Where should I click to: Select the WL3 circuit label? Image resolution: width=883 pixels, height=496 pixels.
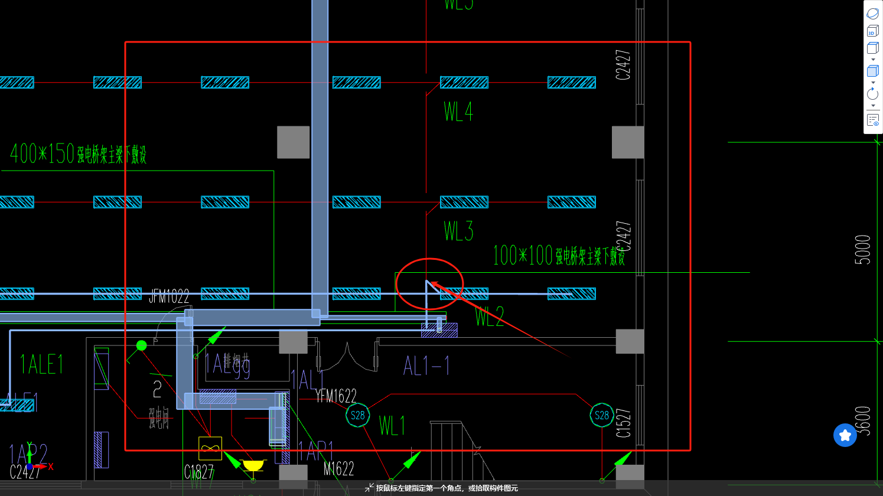pos(458,231)
